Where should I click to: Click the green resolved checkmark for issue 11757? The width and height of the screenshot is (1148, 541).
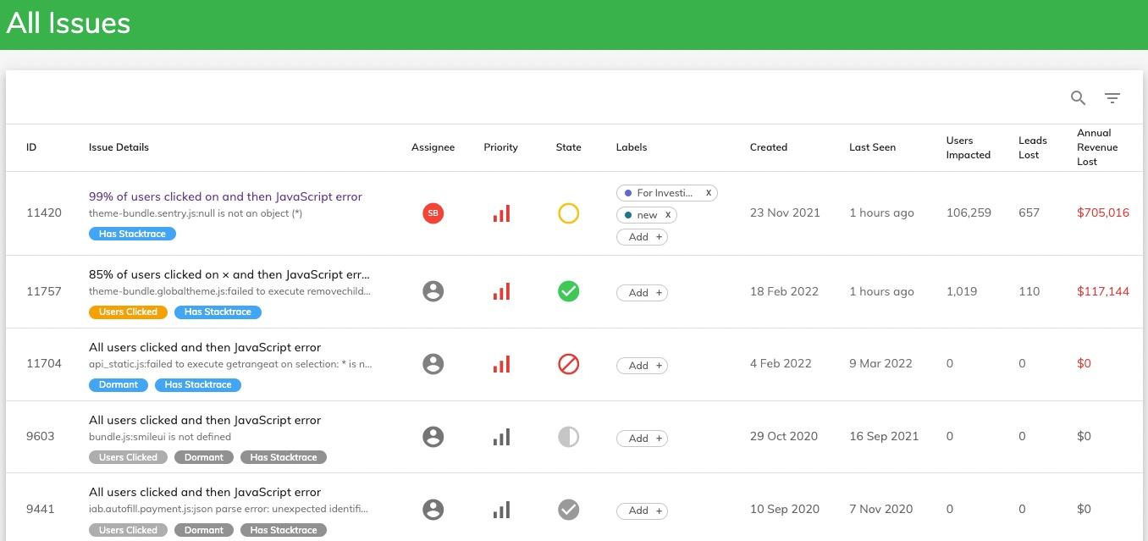pyautogui.click(x=569, y=291)
